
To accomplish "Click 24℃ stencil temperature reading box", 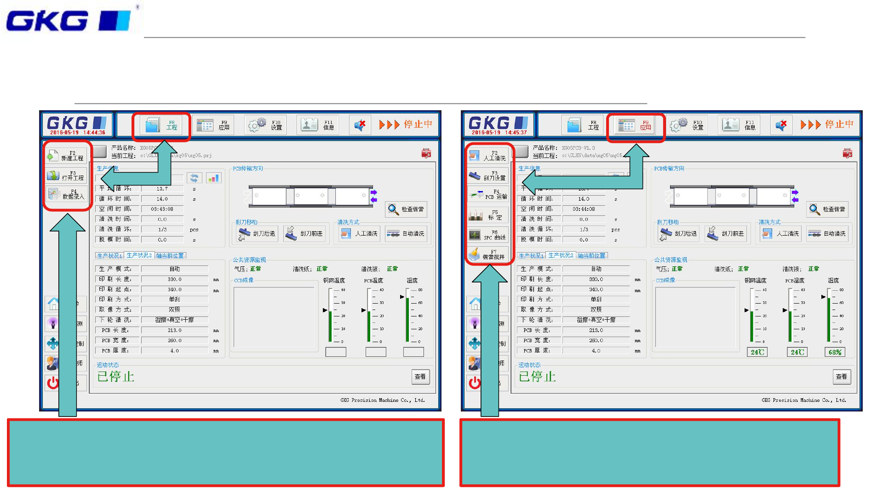I will click(757, 352).
